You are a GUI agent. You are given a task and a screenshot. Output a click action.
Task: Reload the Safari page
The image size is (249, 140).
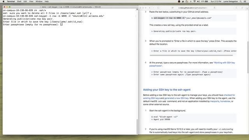(x=214, y=8)
